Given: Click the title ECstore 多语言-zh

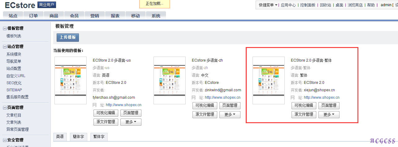Looking at the screenshot, I should pyautogui.click(x=207, y=60).
